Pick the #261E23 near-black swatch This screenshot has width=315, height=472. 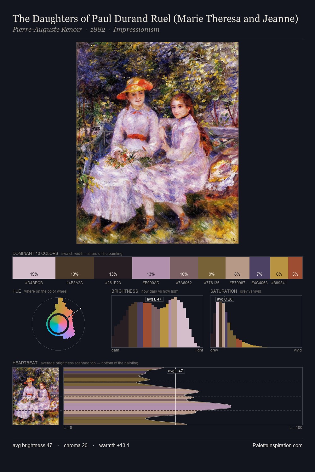click(x=113, y=268)
